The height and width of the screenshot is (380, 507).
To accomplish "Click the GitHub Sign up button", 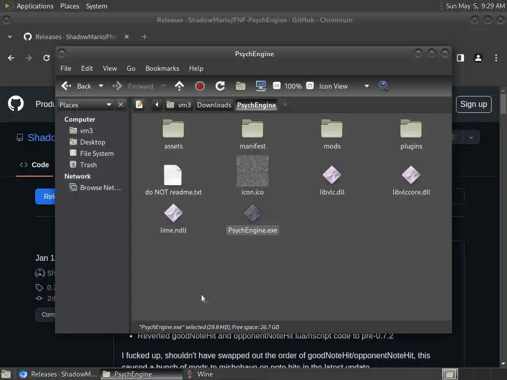I will tap(474, 104).
